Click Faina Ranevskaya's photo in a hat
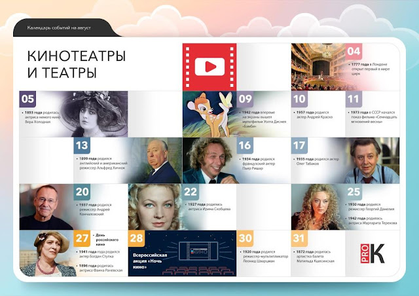 tap(46, 253)
